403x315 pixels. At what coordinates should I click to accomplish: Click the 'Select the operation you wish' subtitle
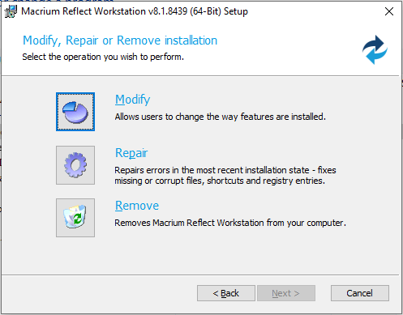tap(103, 57)
